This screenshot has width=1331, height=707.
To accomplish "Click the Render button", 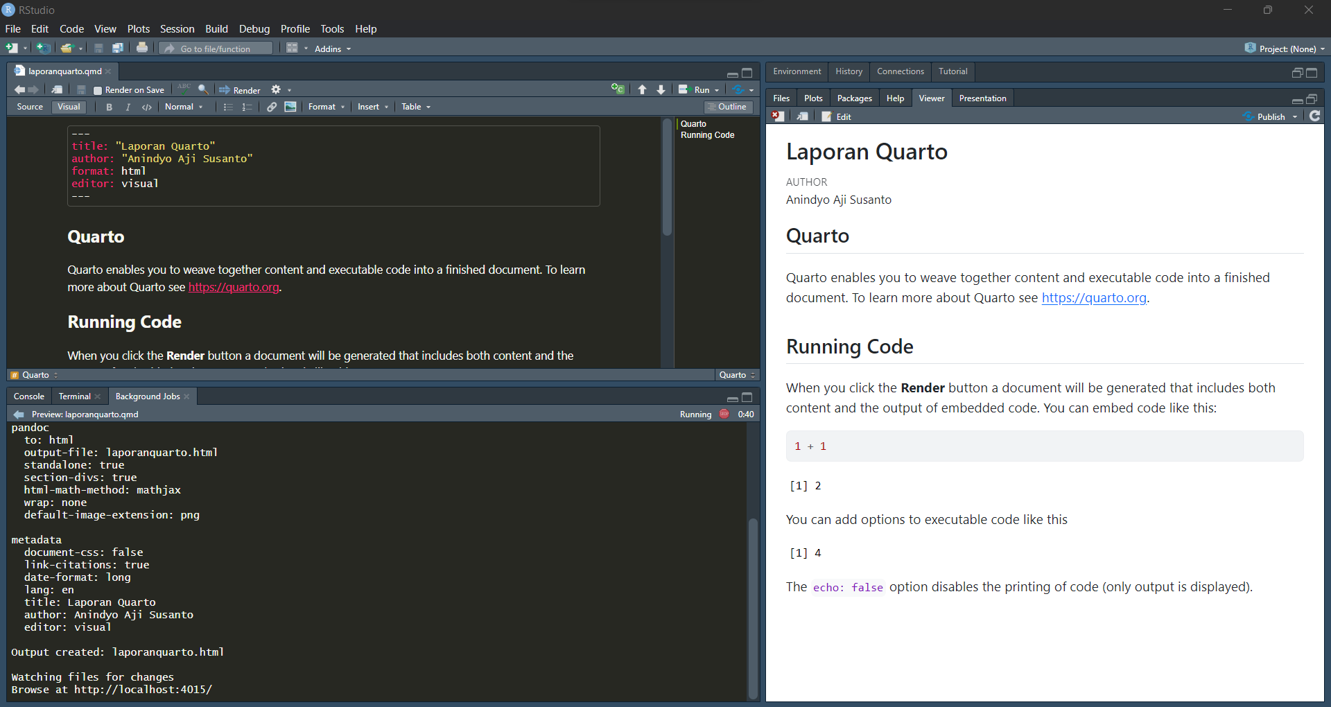I will [x=240, y=90].
